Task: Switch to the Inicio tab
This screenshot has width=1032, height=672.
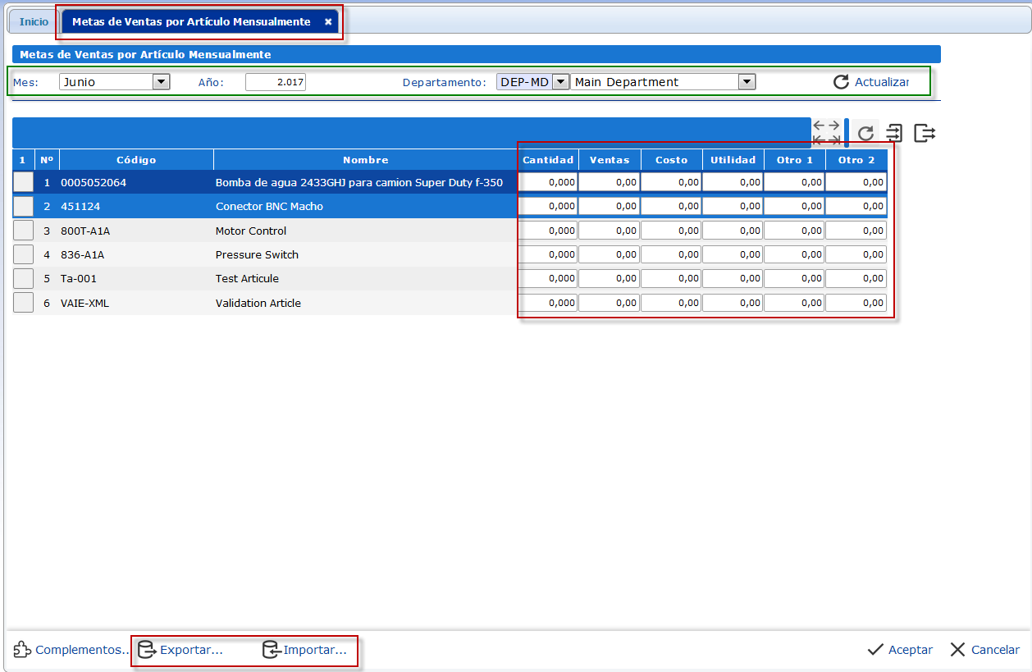Action: [34, 22]
